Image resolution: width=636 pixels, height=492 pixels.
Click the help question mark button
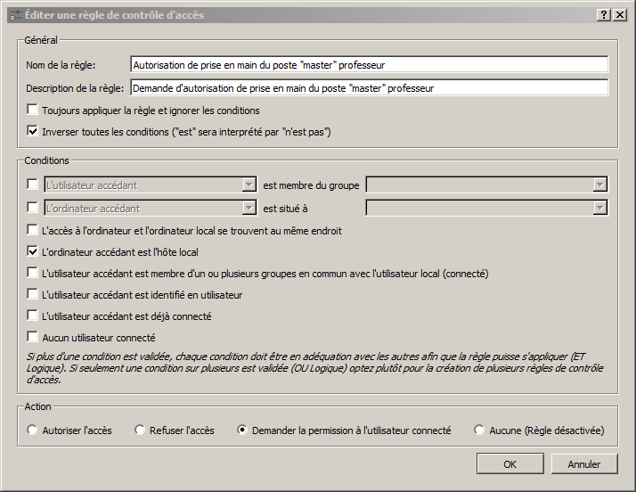(604, 15)
